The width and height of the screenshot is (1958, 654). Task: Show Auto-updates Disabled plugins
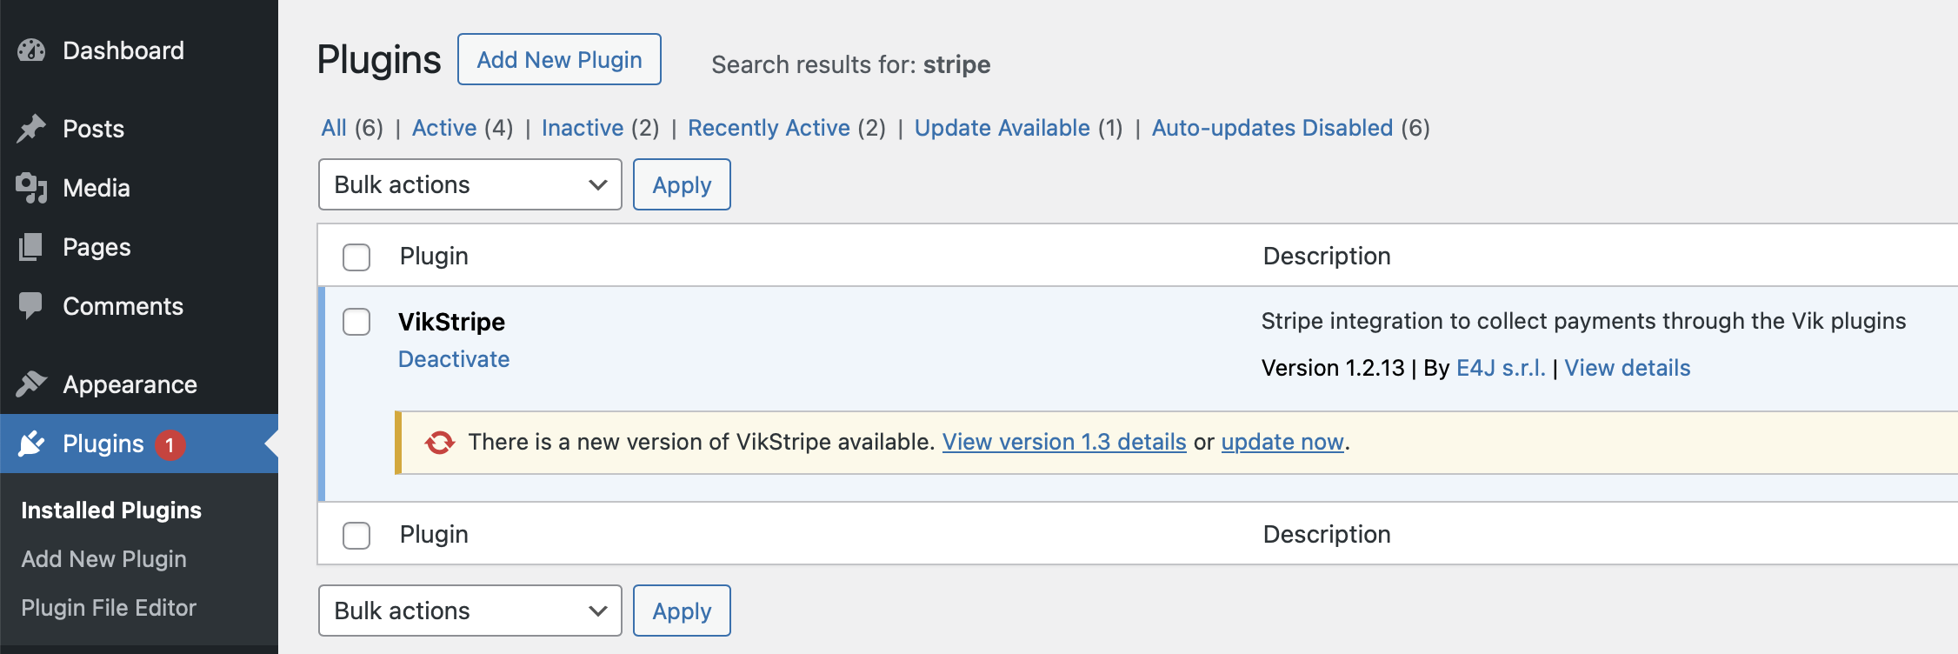pos(1291,128)
